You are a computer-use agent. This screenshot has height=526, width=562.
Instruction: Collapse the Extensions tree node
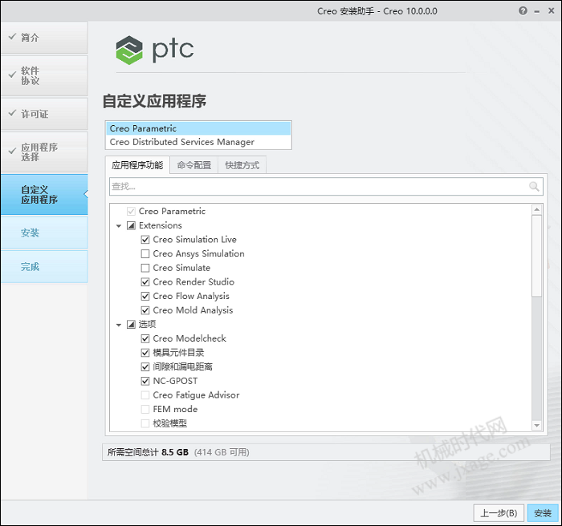119,226
